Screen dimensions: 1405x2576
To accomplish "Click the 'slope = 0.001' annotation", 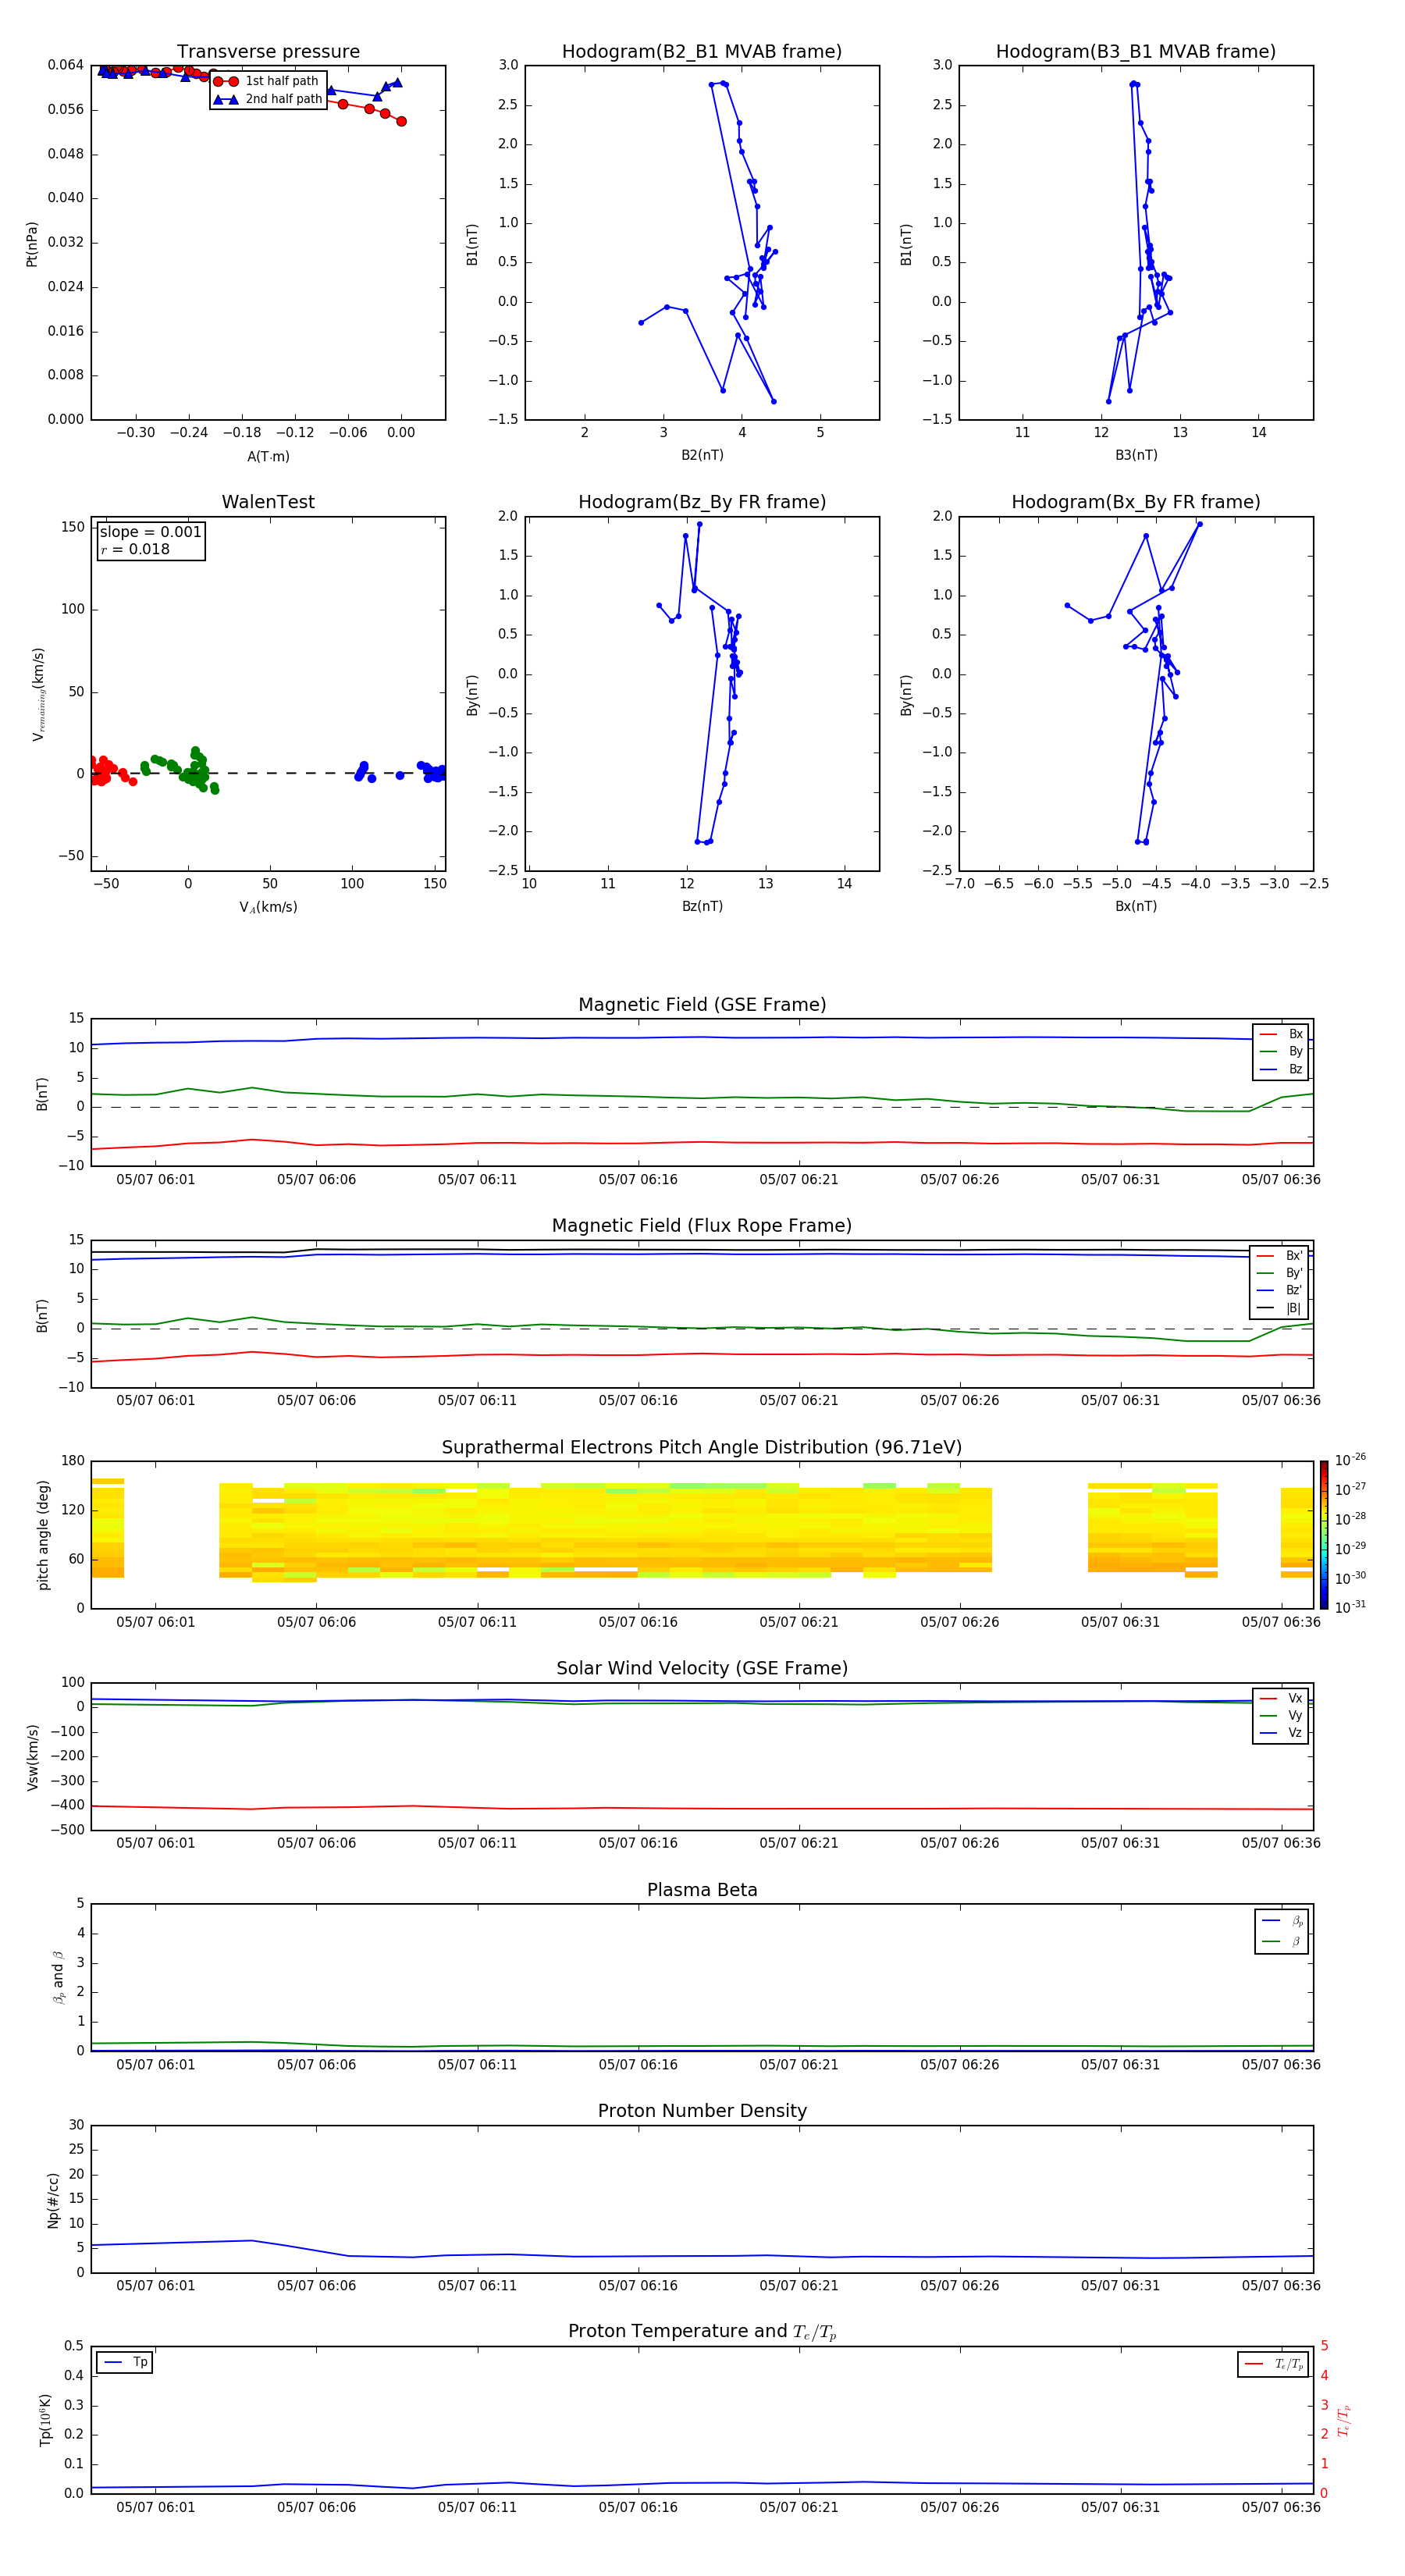I will click(x=151, y=532).
